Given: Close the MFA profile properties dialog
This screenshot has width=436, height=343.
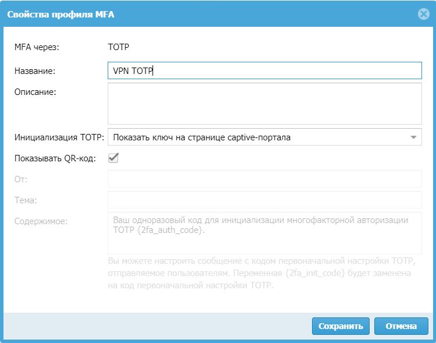Looking at the screenshot, I should click(423, 14).
